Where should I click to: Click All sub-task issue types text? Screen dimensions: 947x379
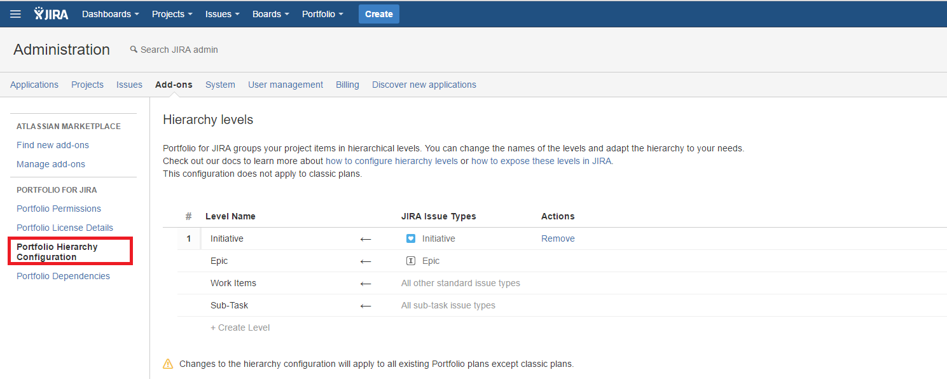pyautogui.click(x=448, y=305)
